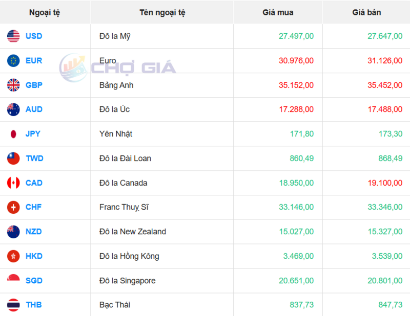Click the Australian flag icon

pos(13,109)
